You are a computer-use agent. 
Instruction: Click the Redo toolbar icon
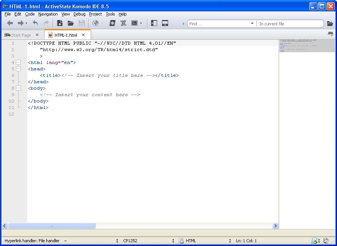pyautogui.click(x=46, y=23)
